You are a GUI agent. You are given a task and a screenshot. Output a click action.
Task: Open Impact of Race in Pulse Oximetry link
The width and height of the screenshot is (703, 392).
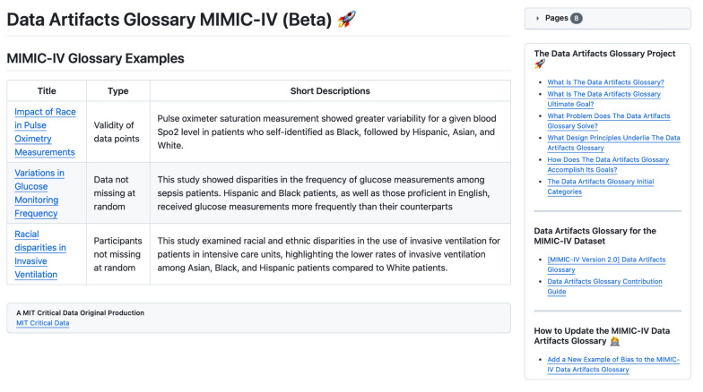pyautogui.click(x=45, y=132)
